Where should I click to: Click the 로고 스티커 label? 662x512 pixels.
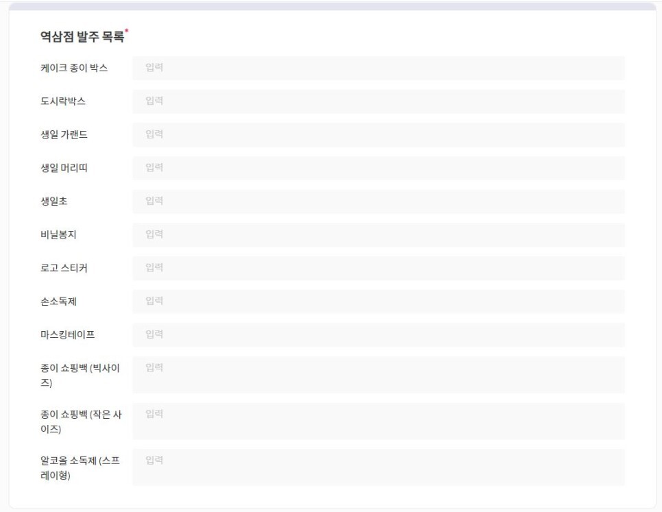point(64,268)
